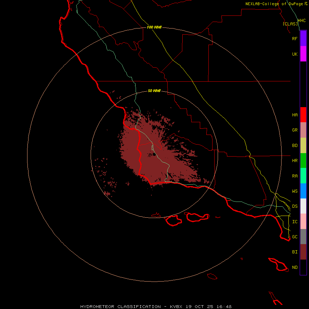309x309 pixels.
Task: Click the black radar site center gap
Action: click(154, 155)
